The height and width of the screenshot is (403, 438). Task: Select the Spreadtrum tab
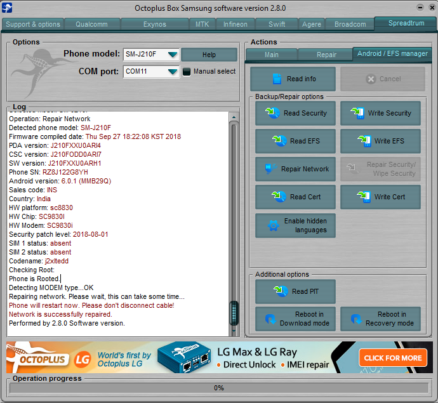pos(406,23)
